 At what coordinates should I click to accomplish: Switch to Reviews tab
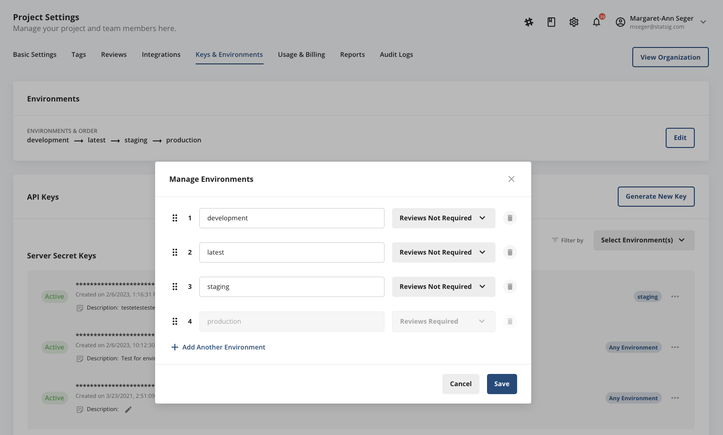(x=114, y=54)
